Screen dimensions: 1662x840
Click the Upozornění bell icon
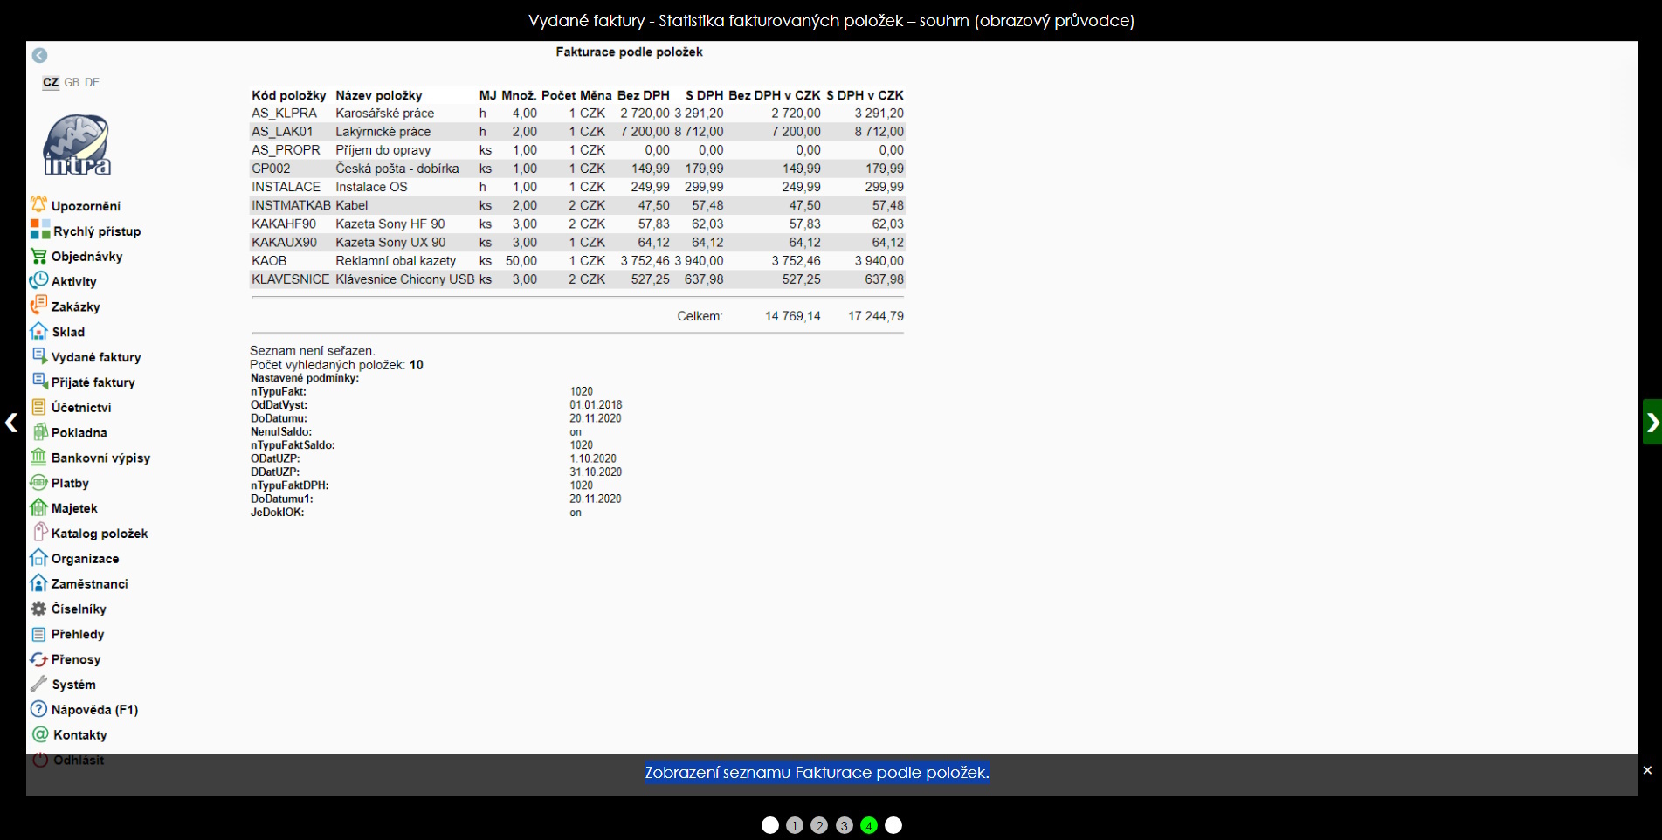pos(38,205)
